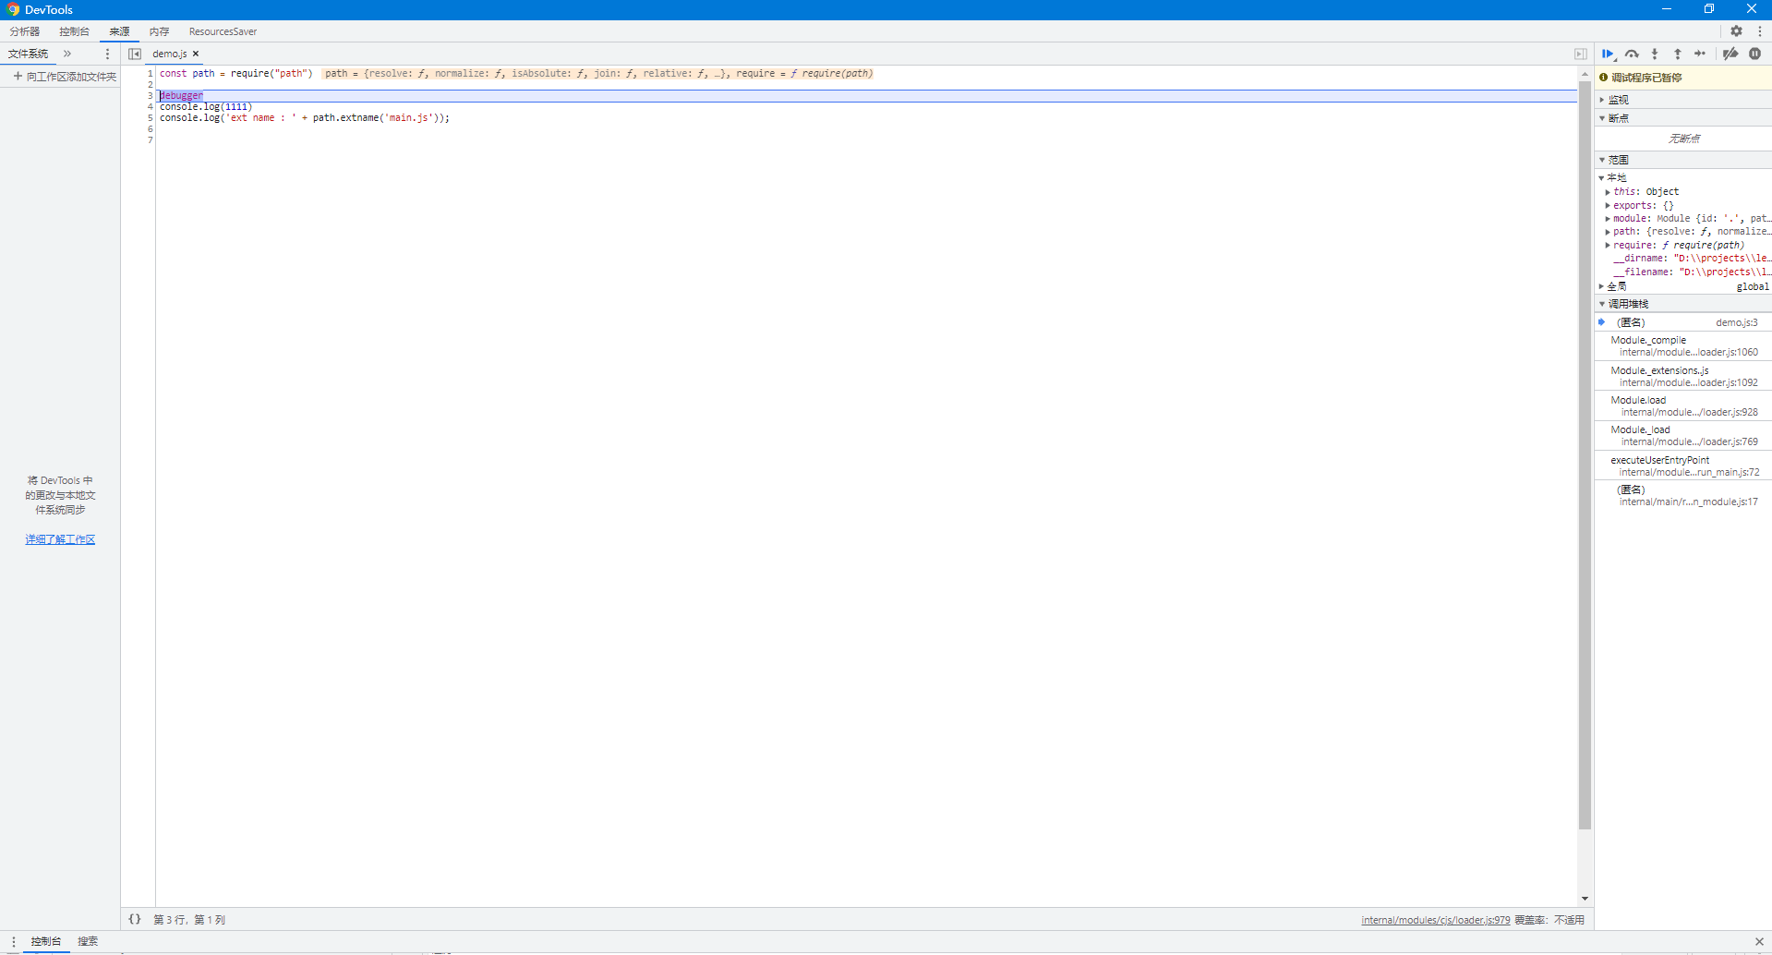
Task: Expand the 监视 watch section
Action: pyautogui.click(x=1682, y=99)
